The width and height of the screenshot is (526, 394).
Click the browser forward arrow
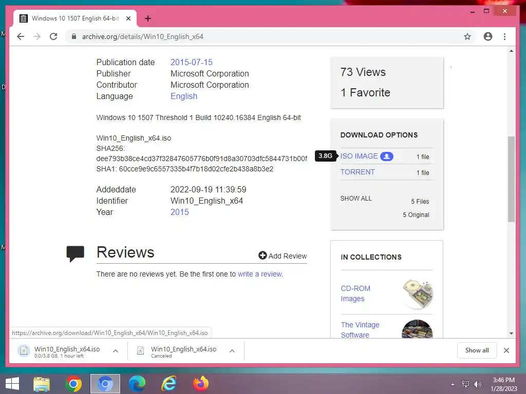click(37, 36)
